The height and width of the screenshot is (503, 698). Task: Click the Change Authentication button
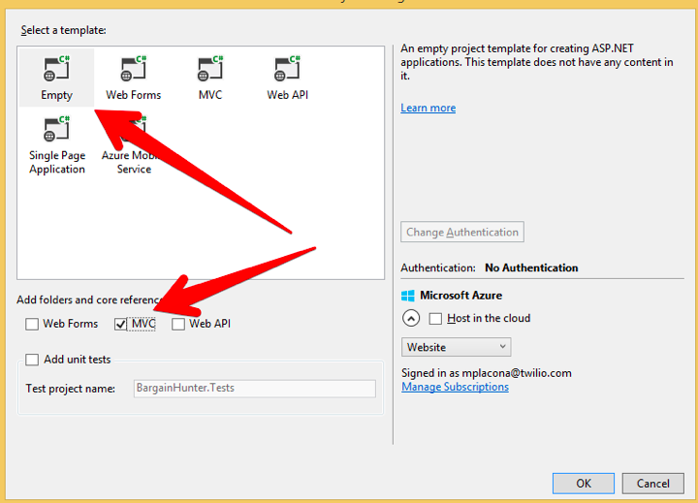(x=462, y=232)
